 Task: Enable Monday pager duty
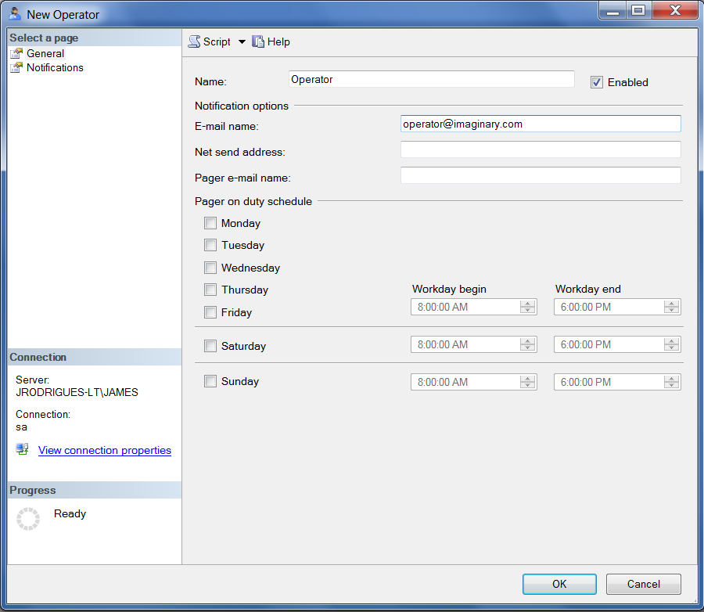[x=210, y=223]
